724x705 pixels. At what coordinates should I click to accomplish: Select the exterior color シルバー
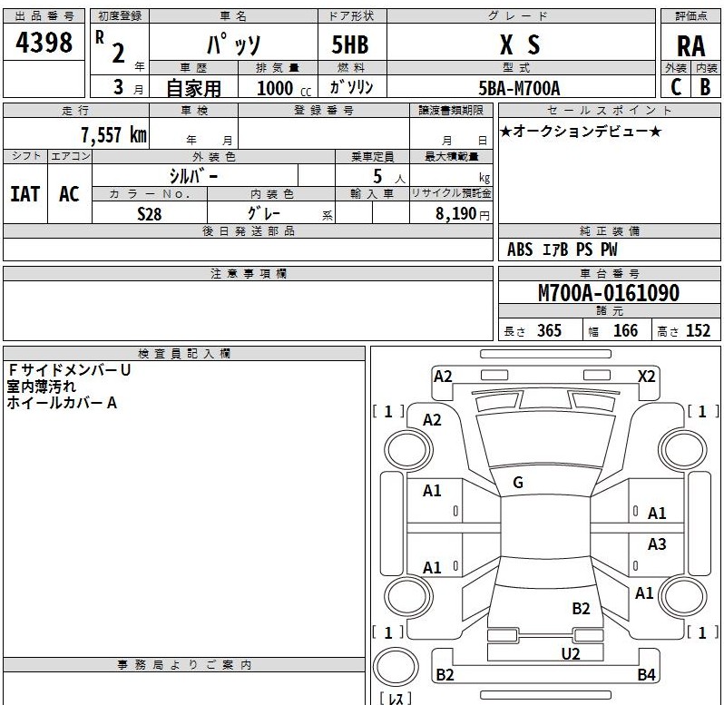click(x=193, y=176)
